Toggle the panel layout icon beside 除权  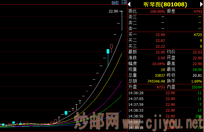pyautogui.click(x=124, y=3)
